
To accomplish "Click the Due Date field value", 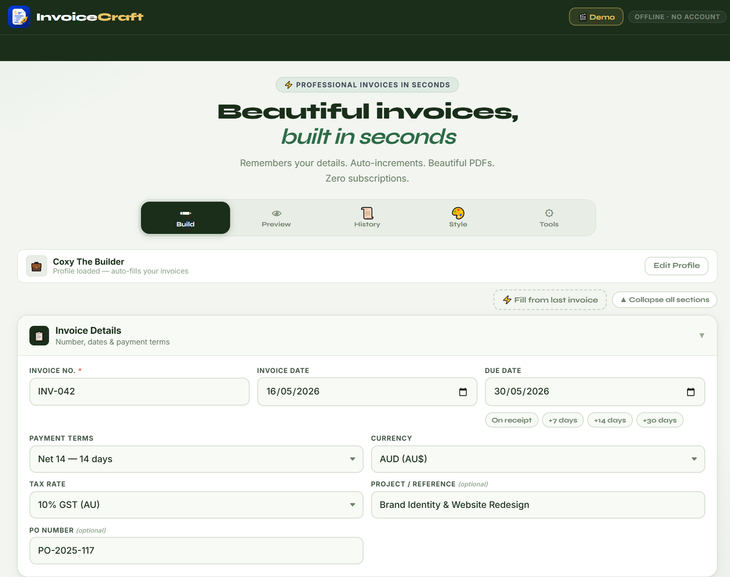I will [521, 391].
